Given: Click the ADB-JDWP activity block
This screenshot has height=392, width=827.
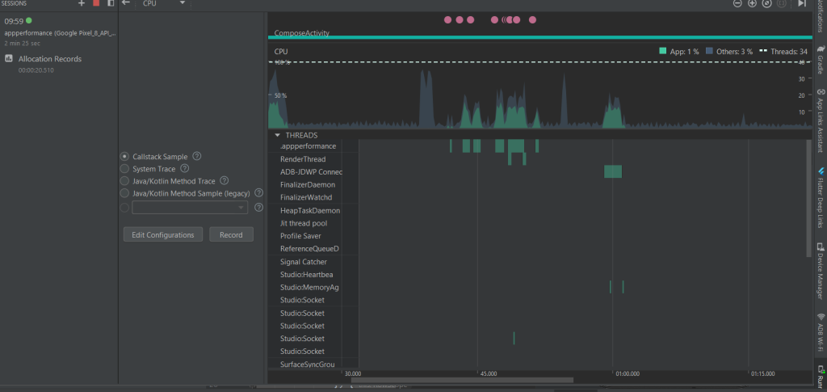Looking at the screenshot, I should [x=613, y=171].
